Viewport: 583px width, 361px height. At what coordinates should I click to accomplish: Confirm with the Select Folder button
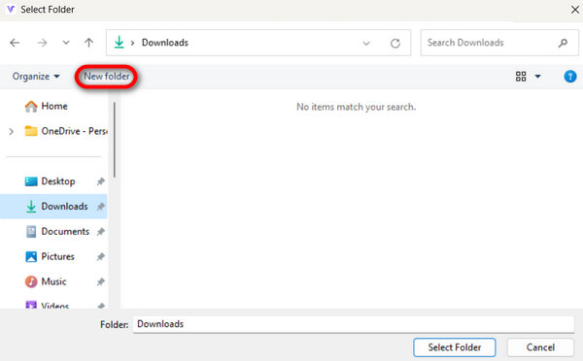(x=455, y=347)
